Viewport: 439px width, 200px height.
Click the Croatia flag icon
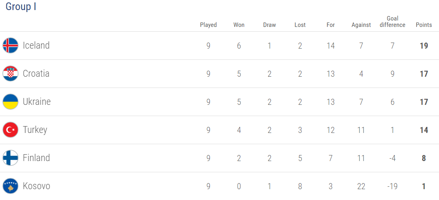[10, 73]
